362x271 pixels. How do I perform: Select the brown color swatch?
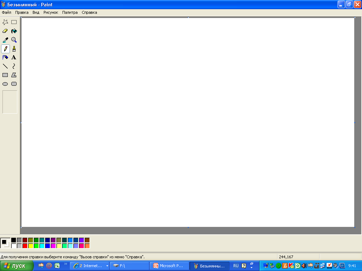[x=87, y=240]
